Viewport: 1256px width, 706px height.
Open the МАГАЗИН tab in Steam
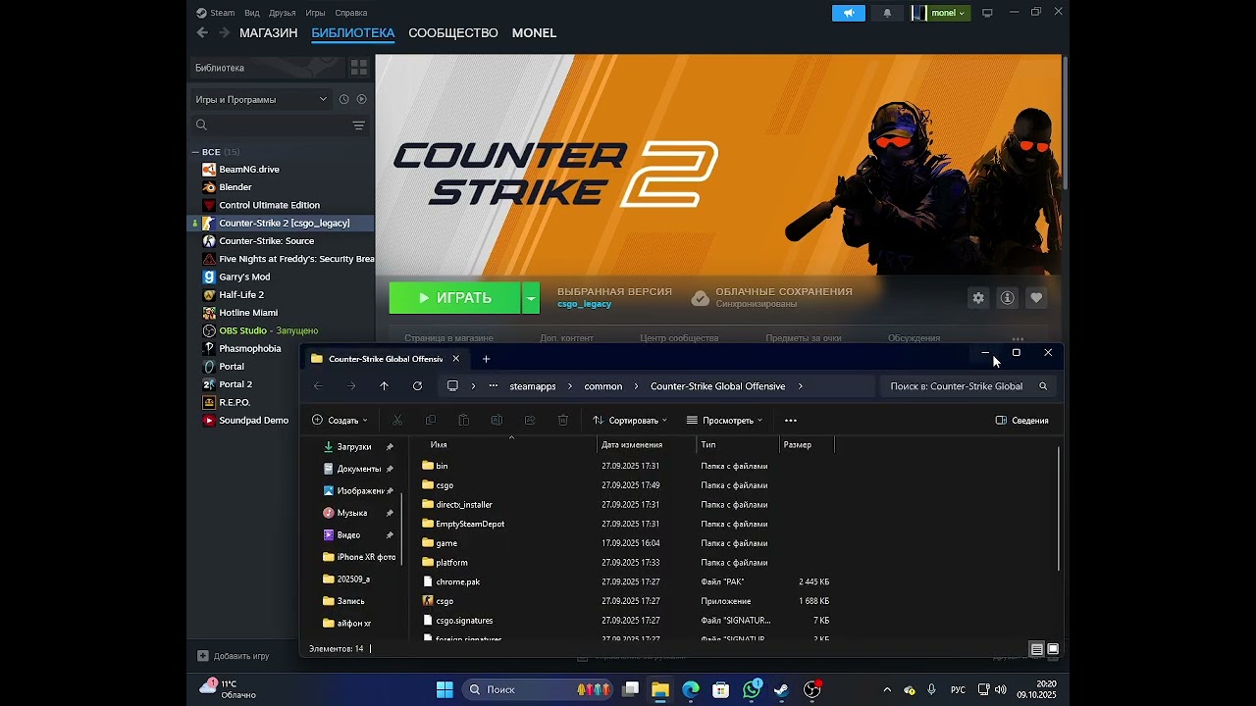(268, 32)
